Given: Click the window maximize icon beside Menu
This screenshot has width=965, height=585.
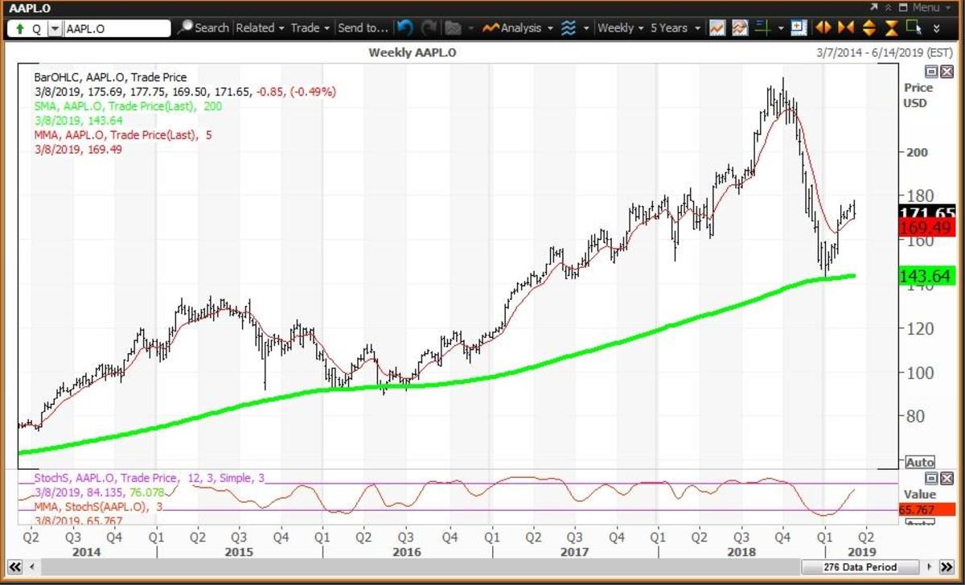Looking at the screenshot, I should (904, 7).
